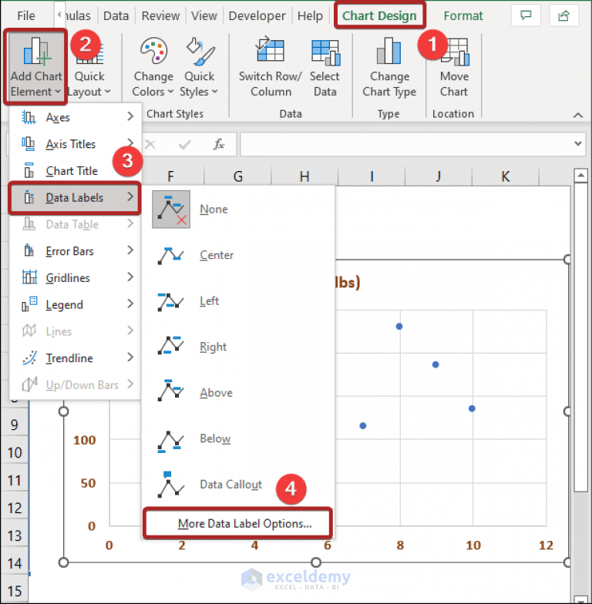Screen dimensions: 592x604
Task: Select column G header
Action: click(237, 176)
